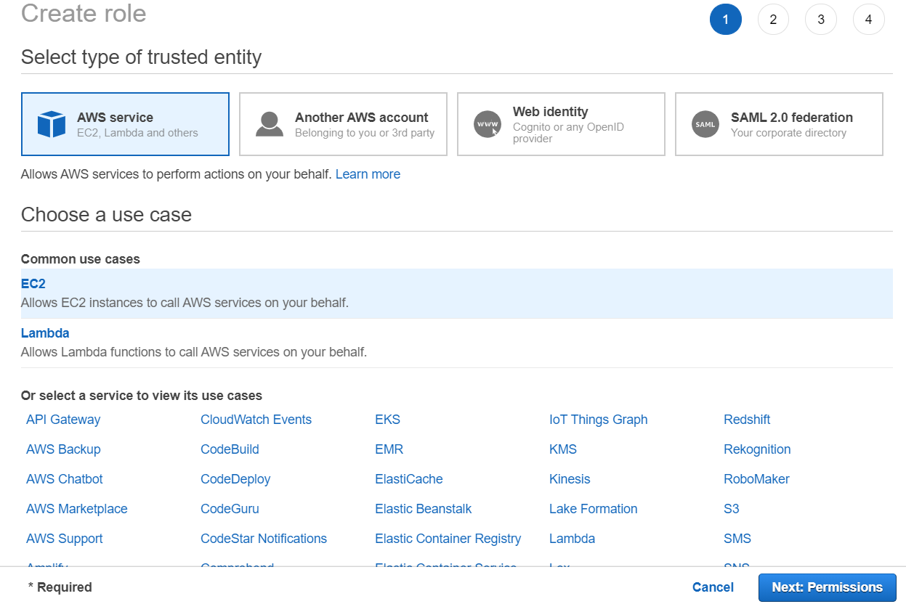Image resolution: width=906 pixels, height=604 pixels.
Task: Choose SMS service
Action: click(x=737, y=539)
